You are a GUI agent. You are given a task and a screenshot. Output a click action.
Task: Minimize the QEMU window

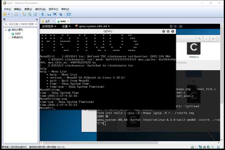click(x=163, y=31)
